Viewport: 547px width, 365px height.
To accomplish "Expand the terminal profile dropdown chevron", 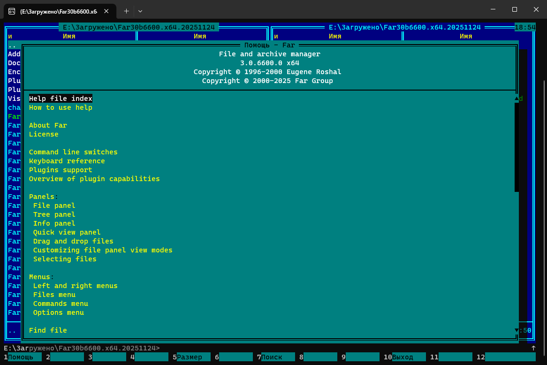I will tap(140, 11).
